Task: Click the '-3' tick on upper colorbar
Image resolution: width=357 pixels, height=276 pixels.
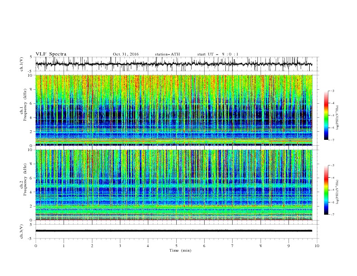Action: (332, 91)
